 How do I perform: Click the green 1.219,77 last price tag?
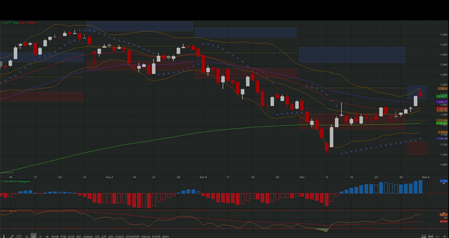click(442, 97)
